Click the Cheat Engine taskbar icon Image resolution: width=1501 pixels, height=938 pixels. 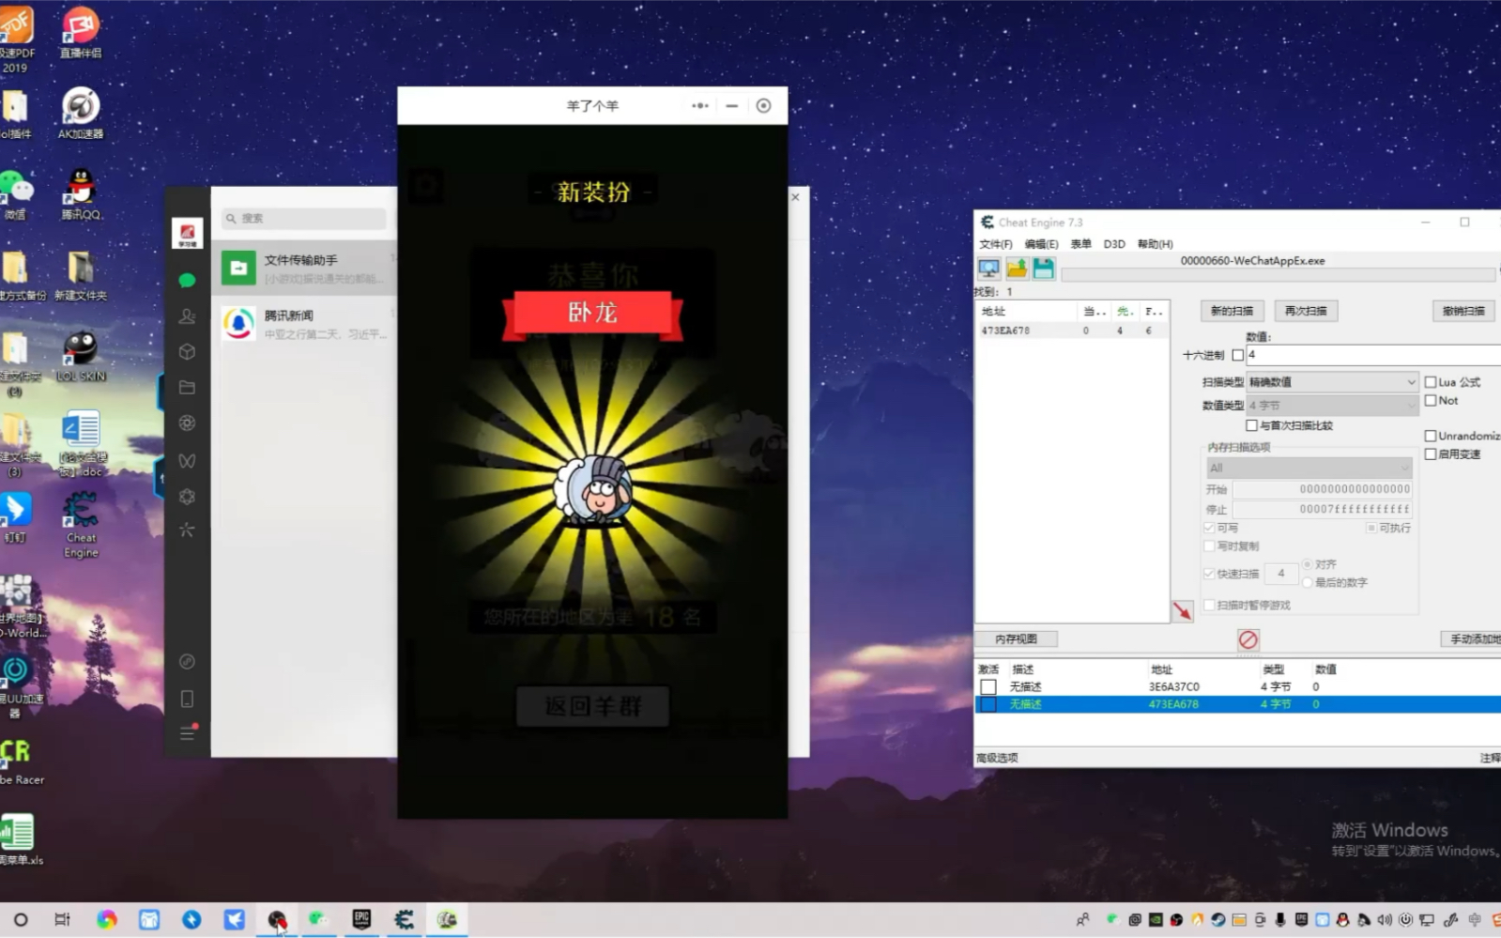coord(405,919)
